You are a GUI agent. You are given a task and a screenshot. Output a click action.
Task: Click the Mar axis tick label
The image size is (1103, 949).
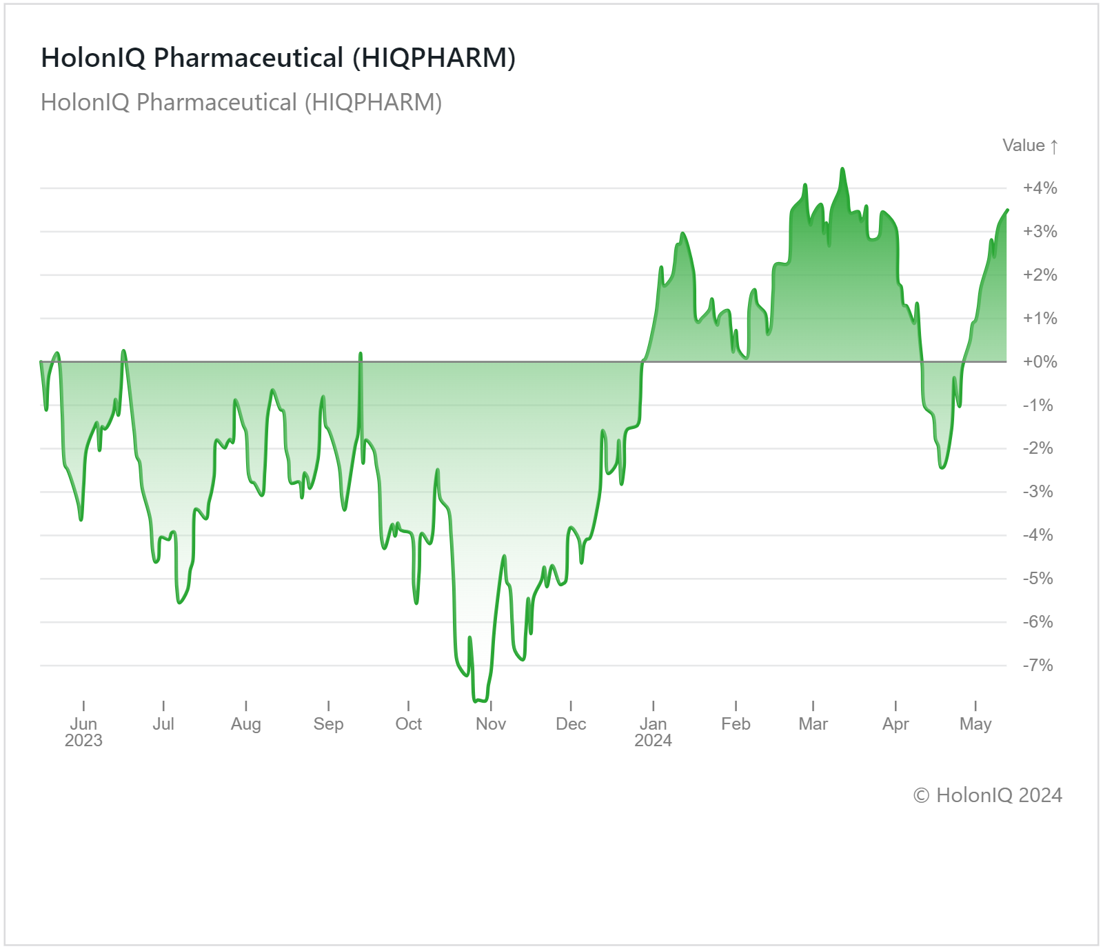point(813,723)
